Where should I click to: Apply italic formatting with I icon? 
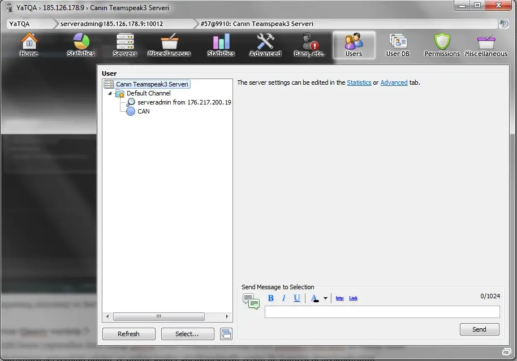(284, 298)
